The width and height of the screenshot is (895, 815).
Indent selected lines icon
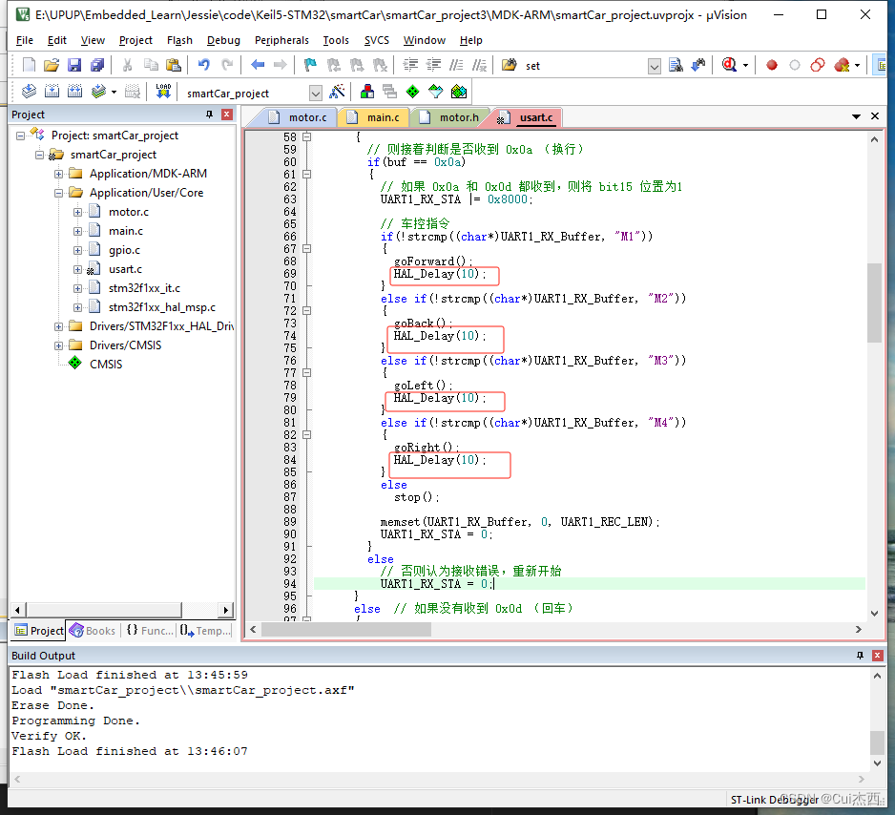pyautogui.click(x=410, y=65)
